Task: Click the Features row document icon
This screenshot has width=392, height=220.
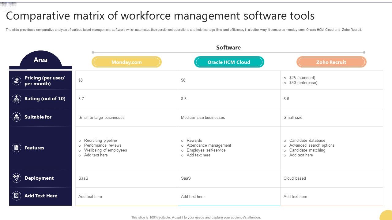Action: [16, 148]
